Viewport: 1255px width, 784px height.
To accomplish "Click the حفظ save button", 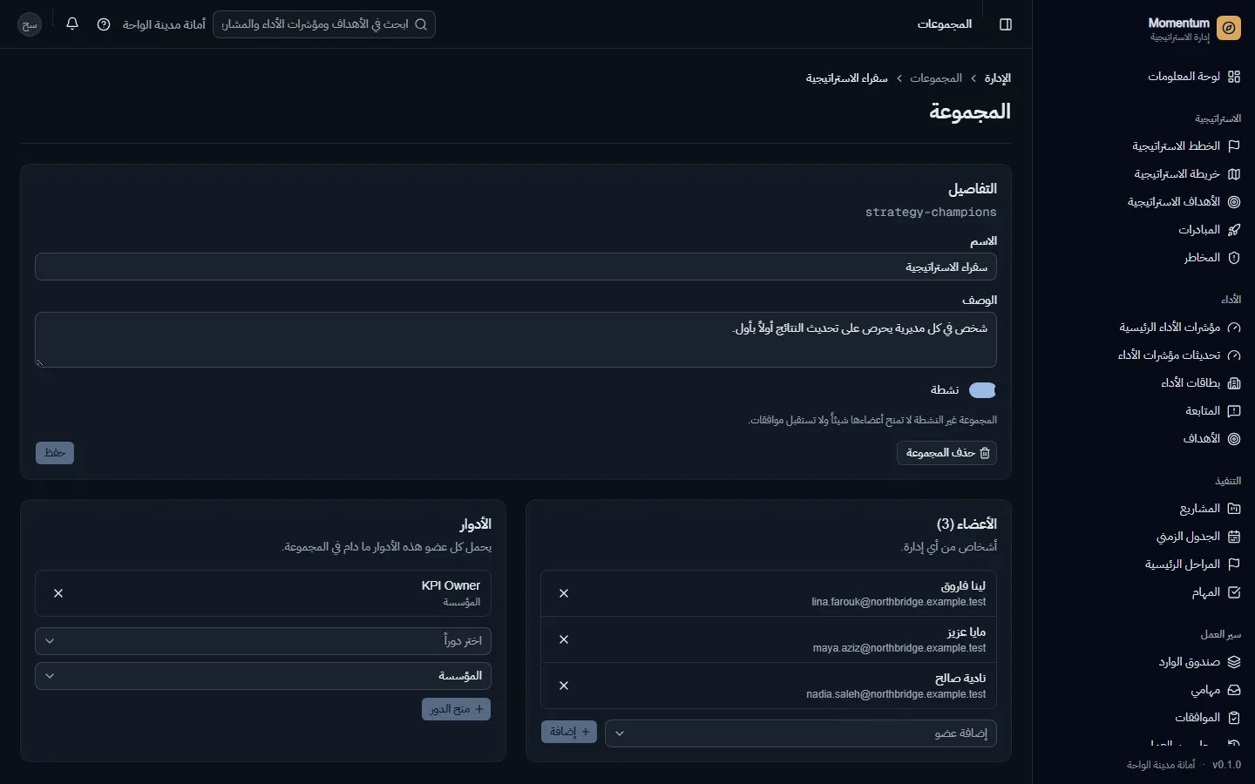I will point(55,453).
